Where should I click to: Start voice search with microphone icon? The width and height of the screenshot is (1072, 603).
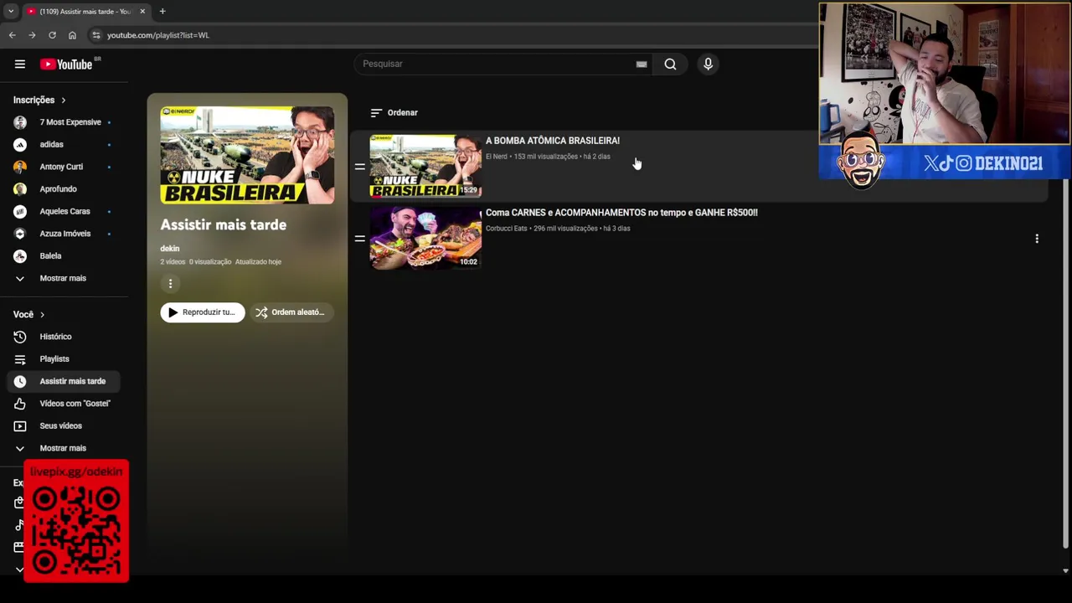pos(708,64)
